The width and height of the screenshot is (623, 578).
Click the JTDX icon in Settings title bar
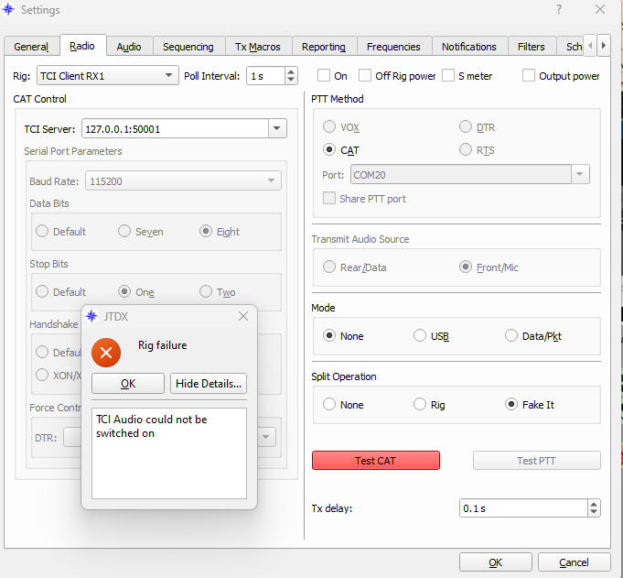point(8,9)
